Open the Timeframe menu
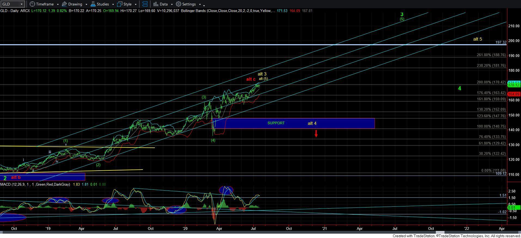Image resolution: width=521 pixels, height=238 pixels. click(44, 4)
